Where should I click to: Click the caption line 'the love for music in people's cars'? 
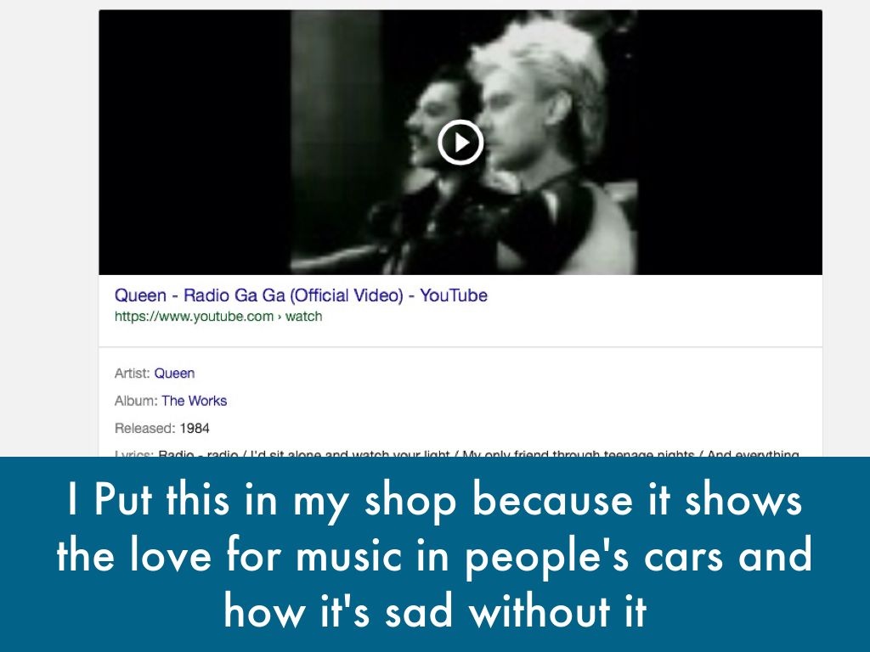(x=434, y=555)
